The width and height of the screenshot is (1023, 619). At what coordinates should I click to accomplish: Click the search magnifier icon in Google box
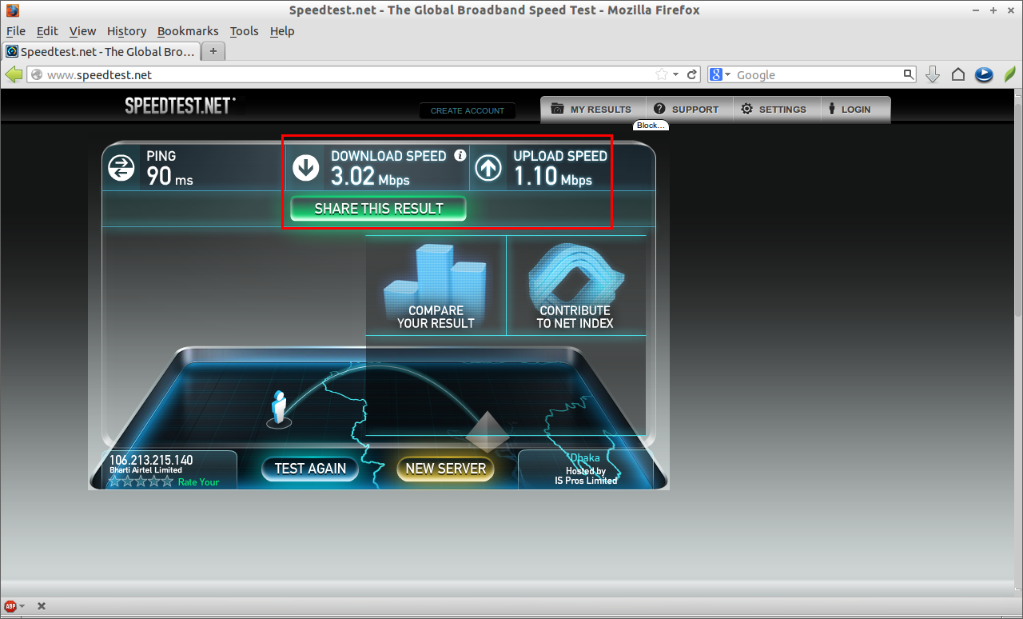point(909,74)
